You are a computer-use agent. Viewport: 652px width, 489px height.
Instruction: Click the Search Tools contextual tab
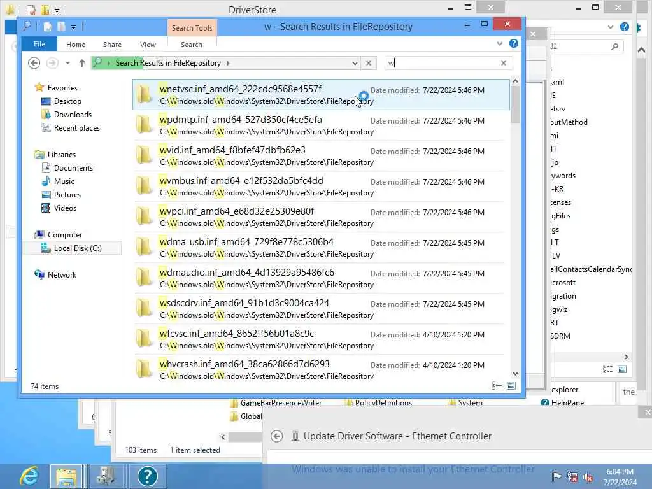(192, 28)
